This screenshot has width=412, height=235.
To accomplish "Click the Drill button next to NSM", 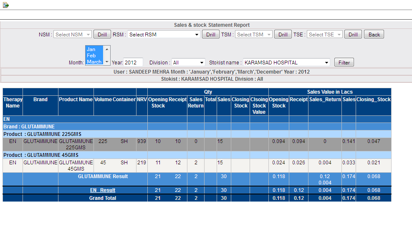I will (x=102, y=34).
